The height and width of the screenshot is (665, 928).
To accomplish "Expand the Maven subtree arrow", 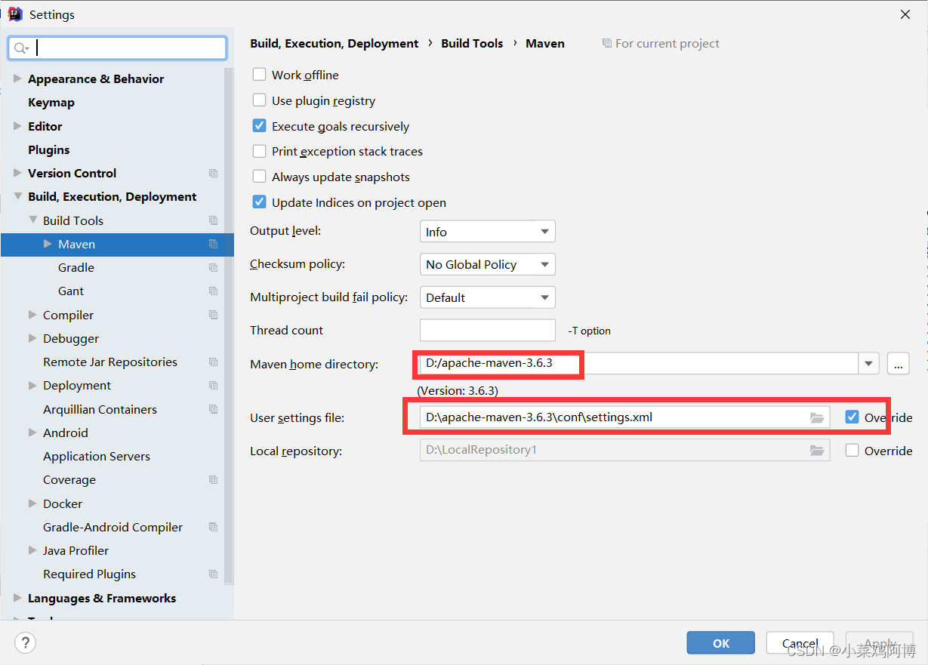I will pyautogui.click(x=48, y=244).
